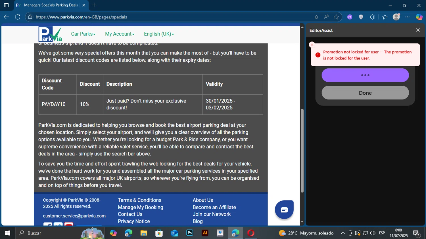Close the EditorAssist panel

click(x=418, y=30)
